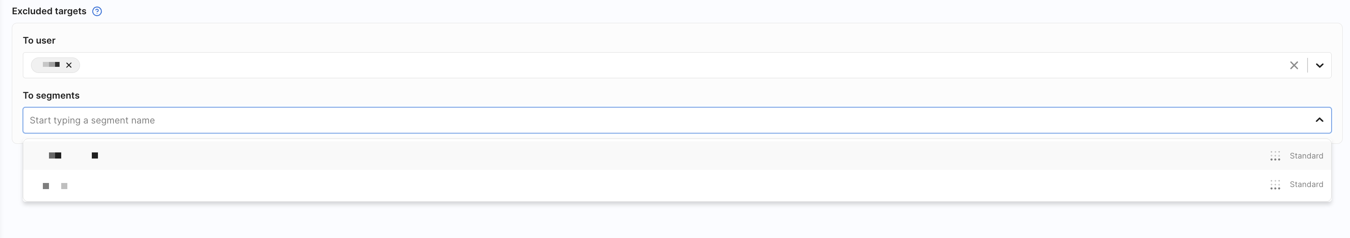Click the help icon beside Excluded targets
Viewport: 1350px width, 238px height.
[97, 11]
